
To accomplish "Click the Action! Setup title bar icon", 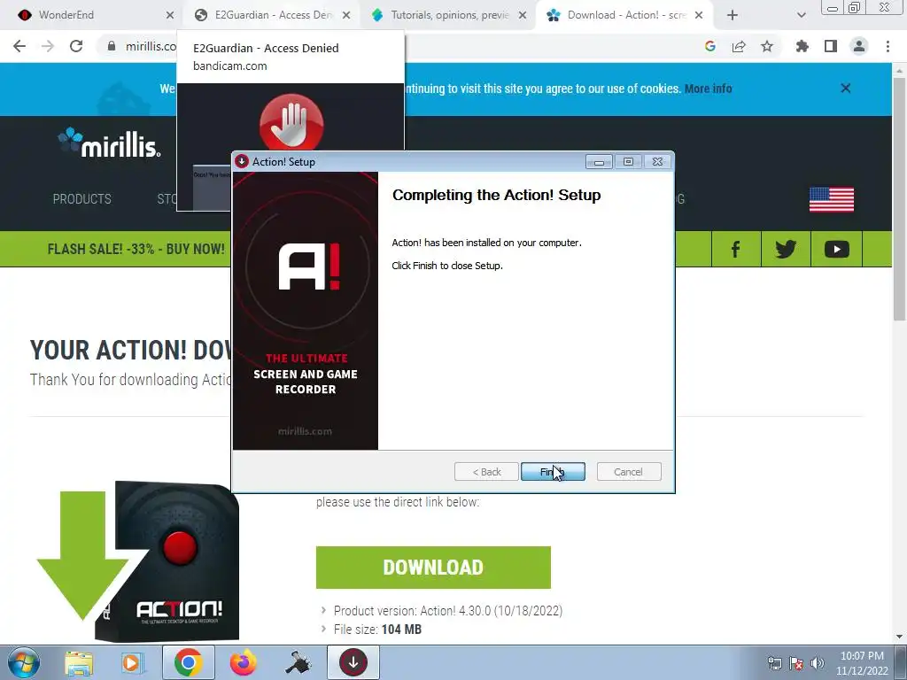I will (242, 161).
